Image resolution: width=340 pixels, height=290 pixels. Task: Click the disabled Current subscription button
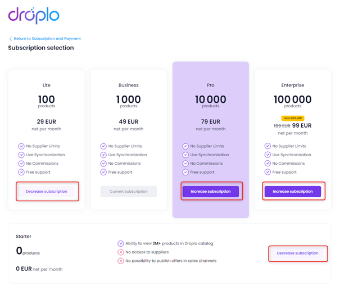click(129, 191)
